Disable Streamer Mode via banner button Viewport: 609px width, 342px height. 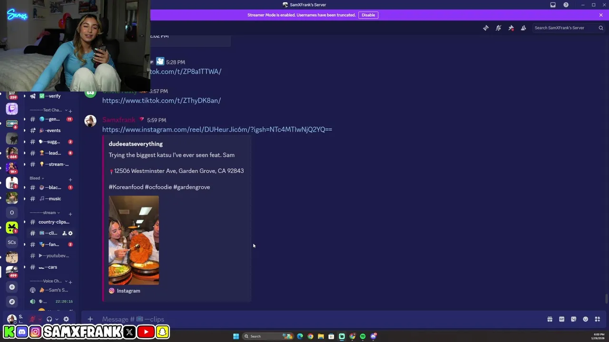(x=368, y=15)
